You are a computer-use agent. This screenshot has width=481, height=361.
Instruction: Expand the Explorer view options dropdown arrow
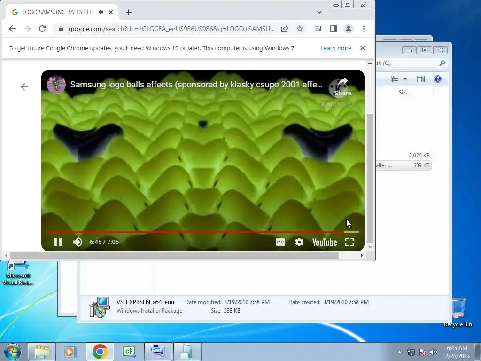pos(405,79)
